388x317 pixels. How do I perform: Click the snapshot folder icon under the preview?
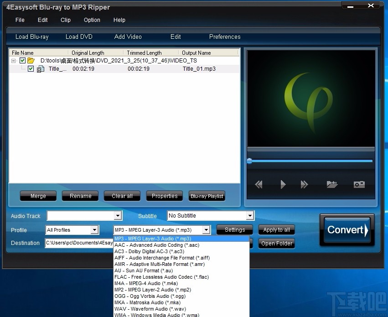[332, 184]
